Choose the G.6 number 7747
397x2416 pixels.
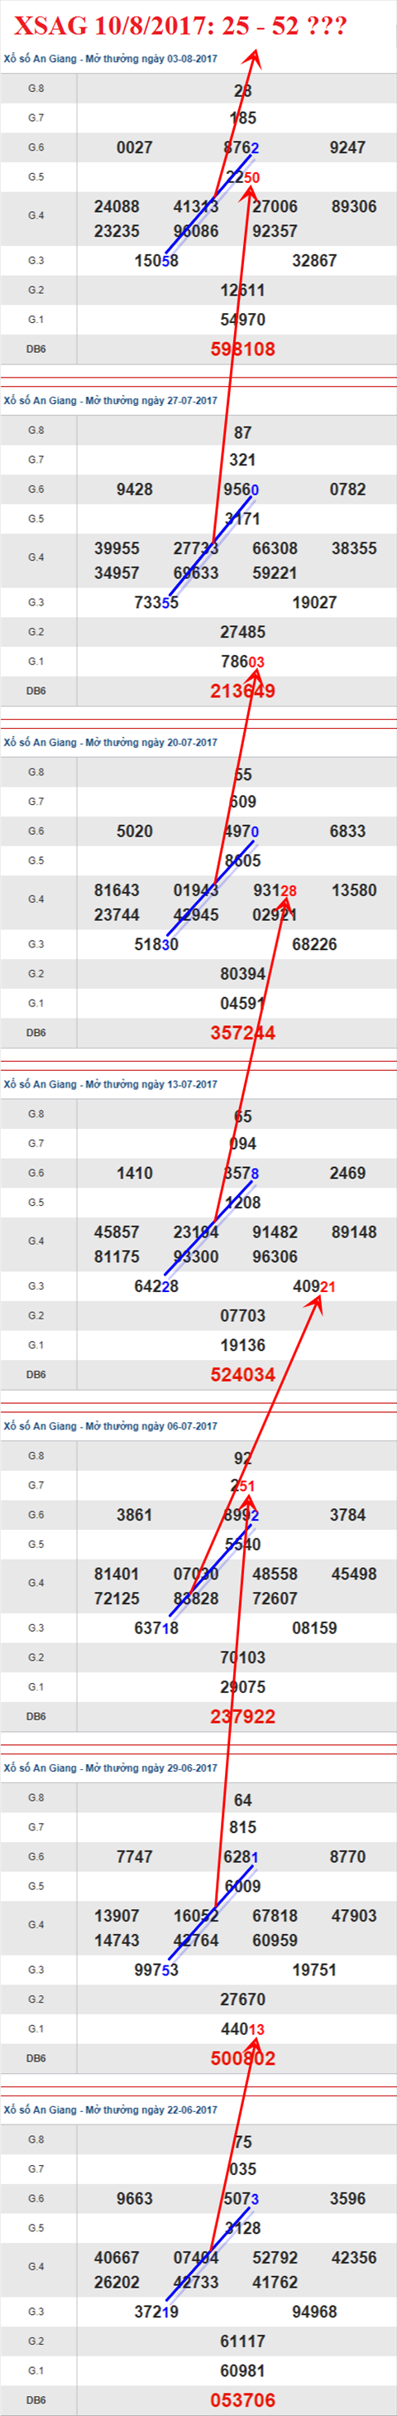click(135, 1857)
